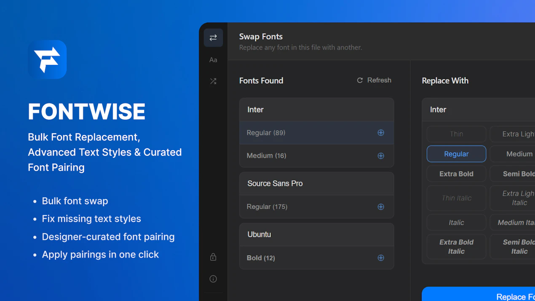Click the Inter font group header in Fonts Found
Image resolution: width=535 pixels, height=301 pixels.
pos(317,110)
